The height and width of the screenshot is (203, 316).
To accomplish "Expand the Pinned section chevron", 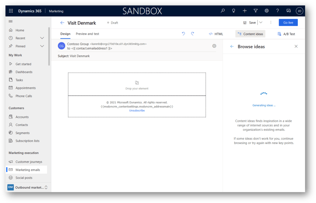I will pos(42,46).
